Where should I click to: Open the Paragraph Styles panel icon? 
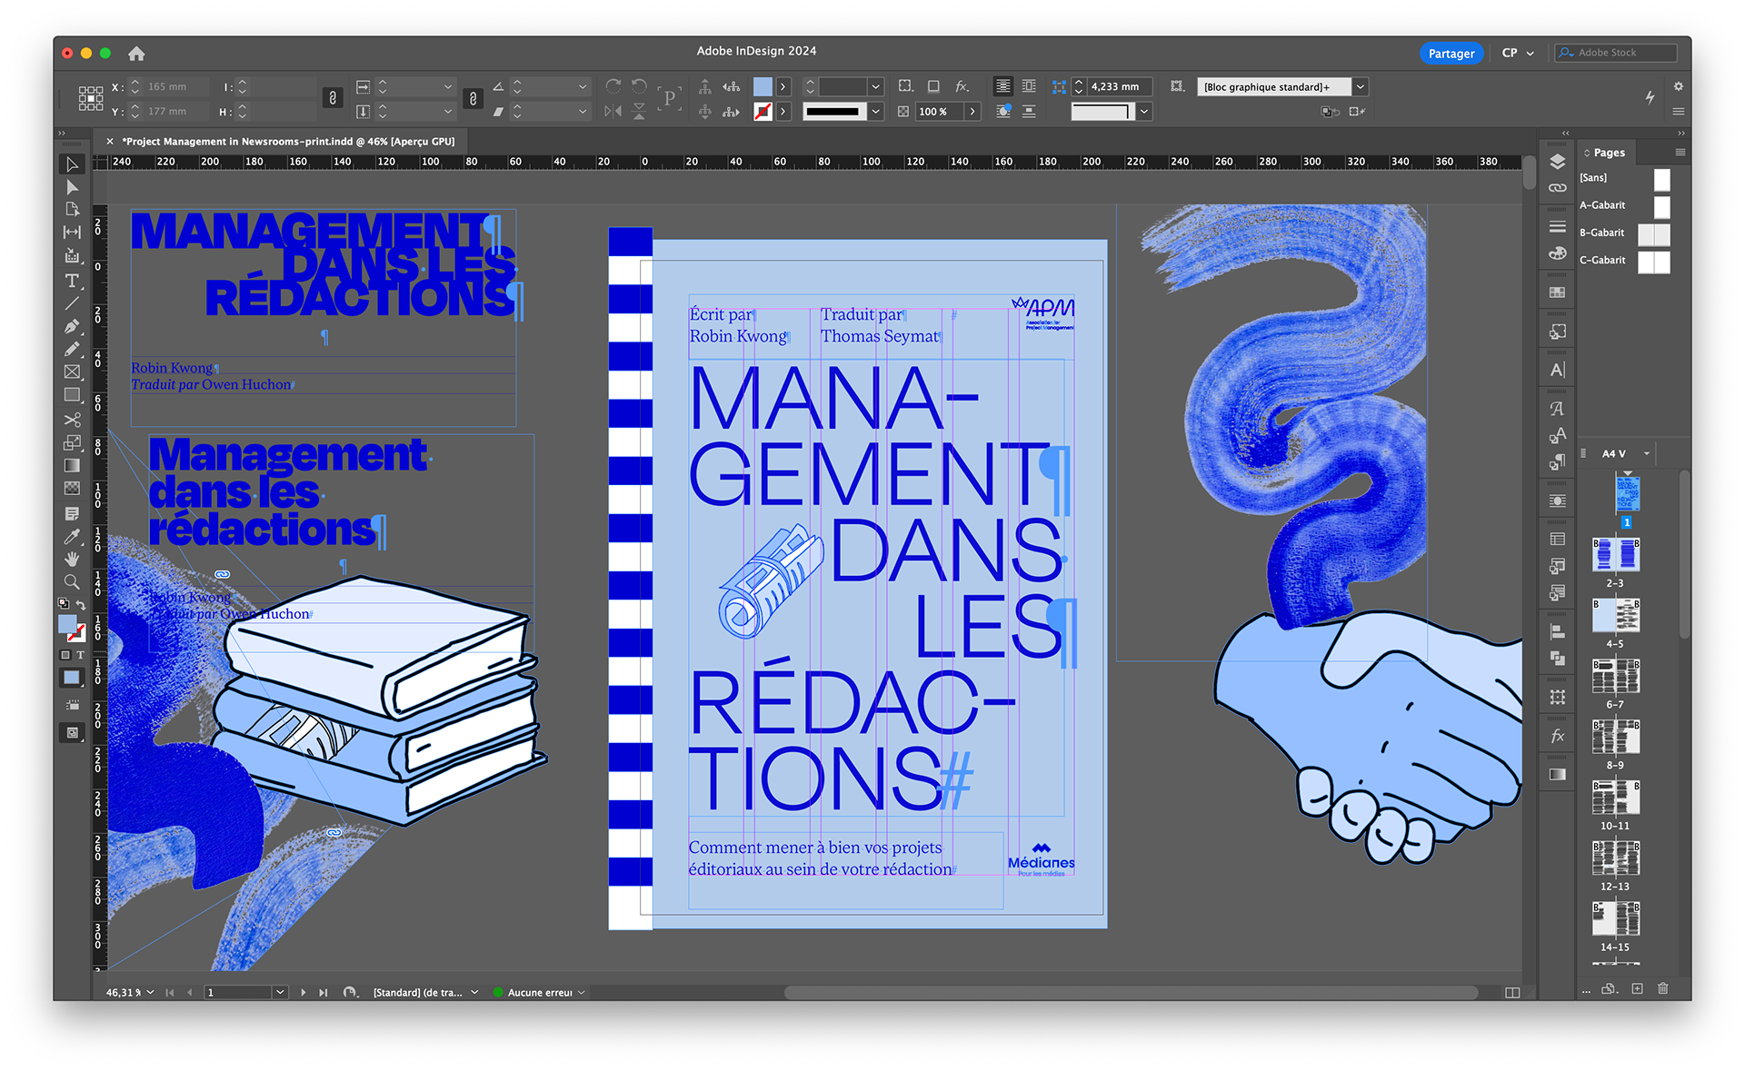click(1557, 462)
